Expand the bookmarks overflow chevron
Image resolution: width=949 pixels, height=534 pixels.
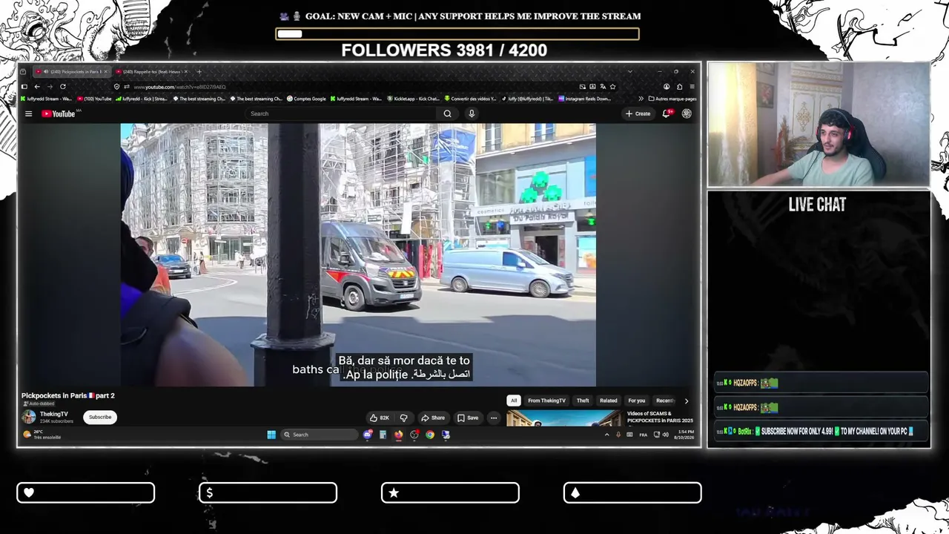coord(641,99)
